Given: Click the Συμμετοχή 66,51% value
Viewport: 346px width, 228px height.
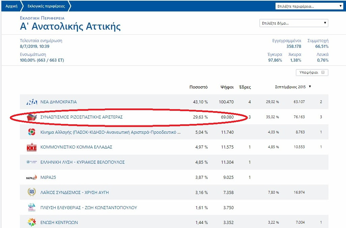Looking at the screenshot, I should tap(322, 46).
